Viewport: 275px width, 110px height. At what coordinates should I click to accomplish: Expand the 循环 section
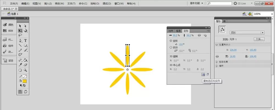click(x=217, y=66)
